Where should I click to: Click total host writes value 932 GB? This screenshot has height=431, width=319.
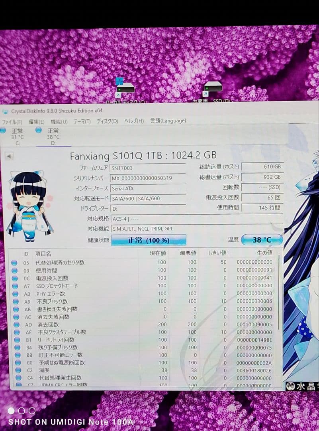point(262,177)
